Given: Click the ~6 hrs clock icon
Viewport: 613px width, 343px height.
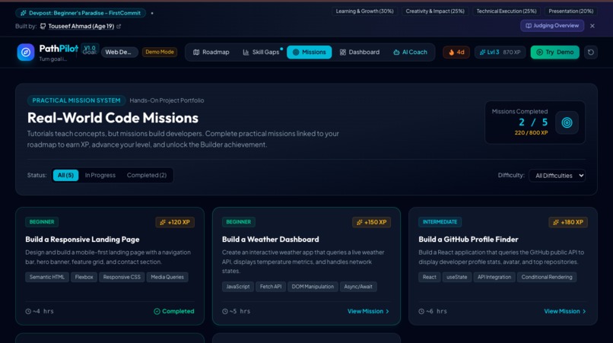Looking at the screenshot, I should pos(421,311).
